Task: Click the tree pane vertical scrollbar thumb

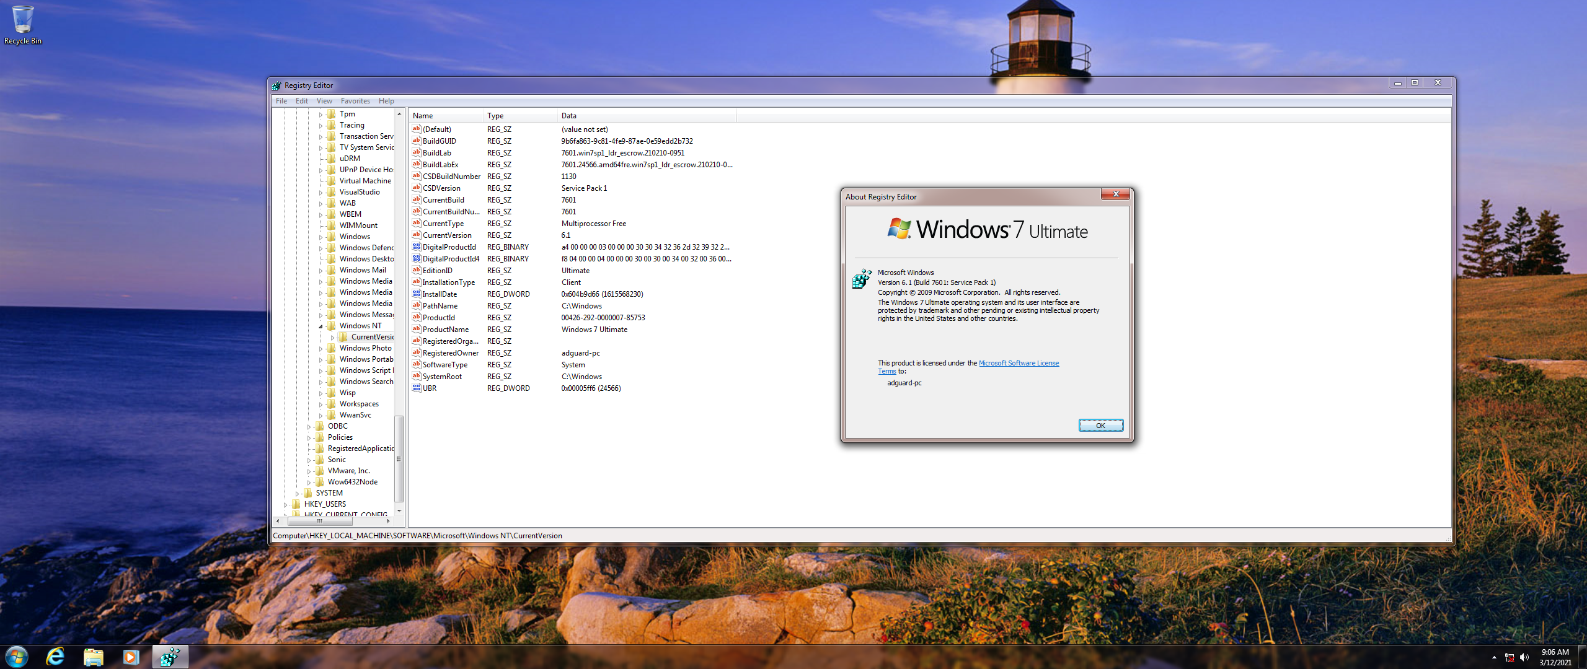Action: pyautogui.click(x=399, y=459)
